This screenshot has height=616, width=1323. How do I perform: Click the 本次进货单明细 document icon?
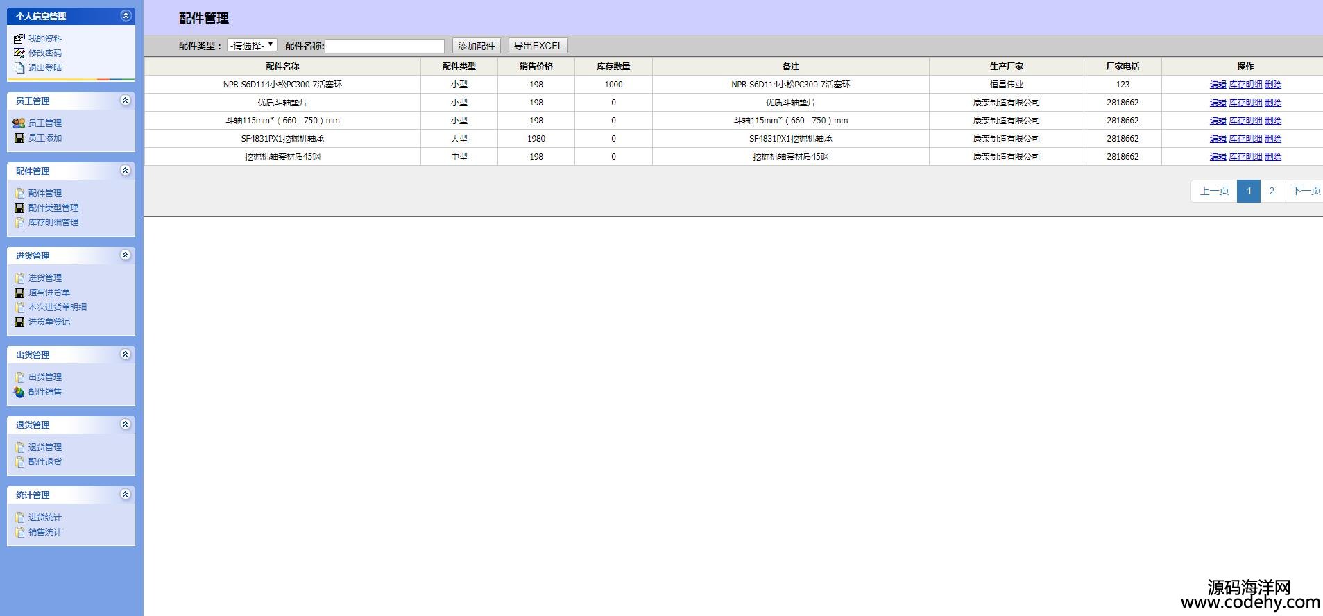pyautogui.click(x=19, y=307)
